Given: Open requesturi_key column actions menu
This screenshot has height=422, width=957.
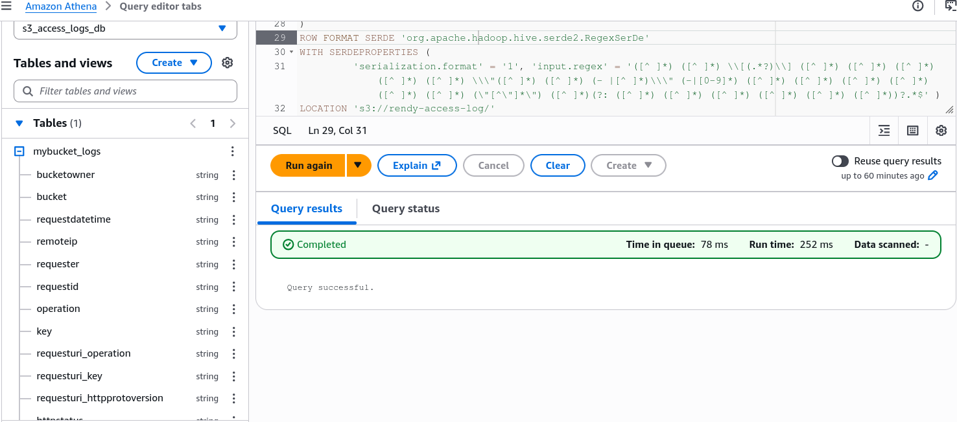Looking at the screenshot, I should pyautogui.click(x=234, y=377).
